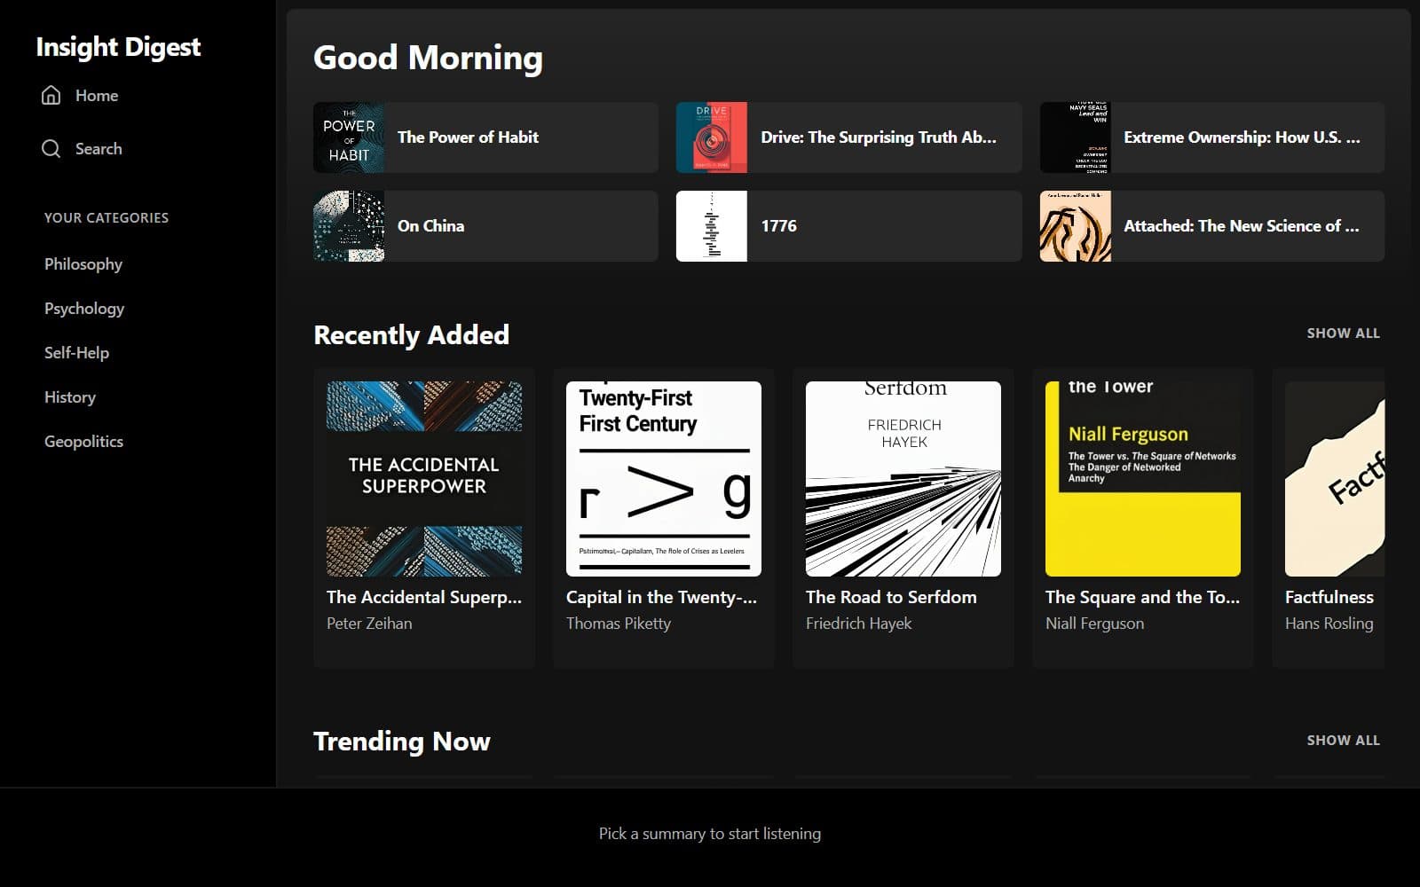1420x887 pixels.
Task: Click author name Friedrich Hayek below card
Action: click(858, 624)
